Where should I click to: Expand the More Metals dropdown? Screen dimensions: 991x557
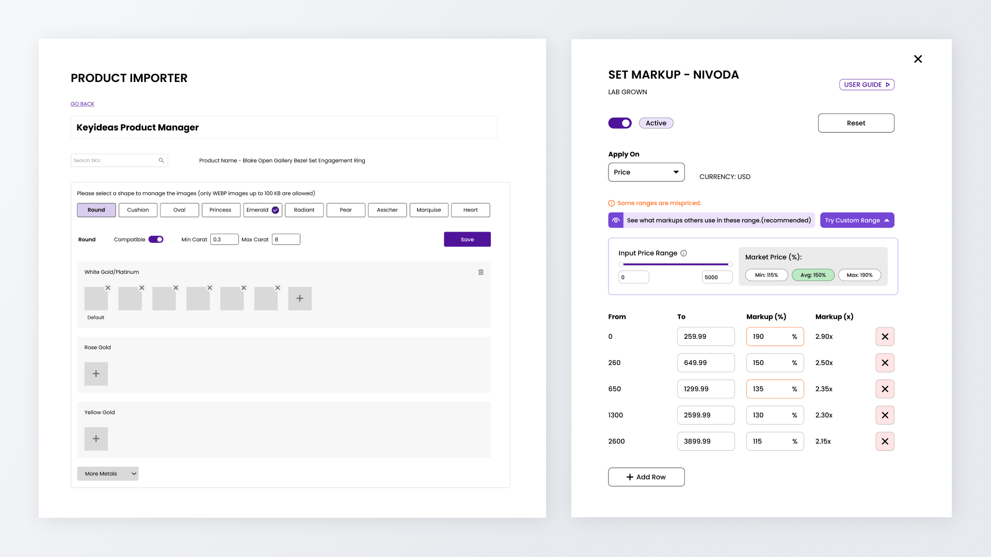pyautogui.click(x=108, y=473)
